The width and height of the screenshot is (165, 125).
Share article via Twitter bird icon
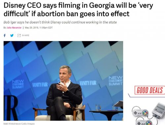tap(12, 35)
